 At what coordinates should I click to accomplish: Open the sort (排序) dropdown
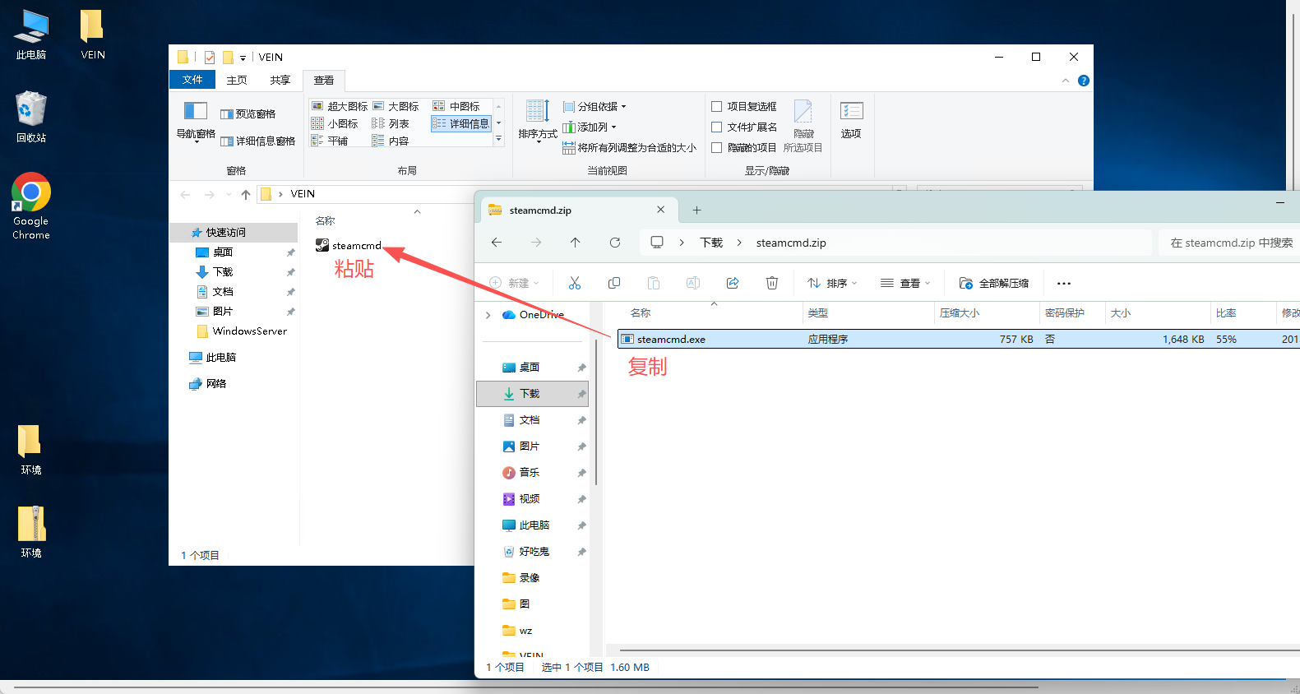[831, 283]
